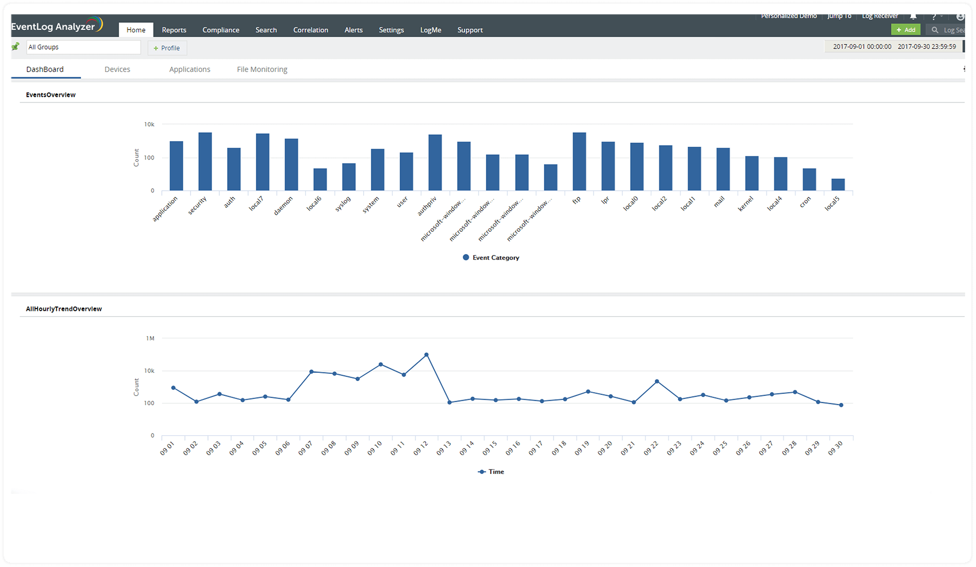This screenshot has width=976, height=567.
Task: Toggle the Event Category legend marker
Action: click(466, 257)
